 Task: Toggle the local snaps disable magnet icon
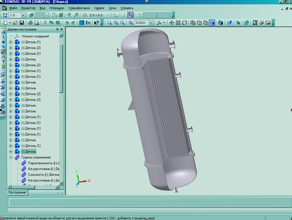tap(76, 15)
